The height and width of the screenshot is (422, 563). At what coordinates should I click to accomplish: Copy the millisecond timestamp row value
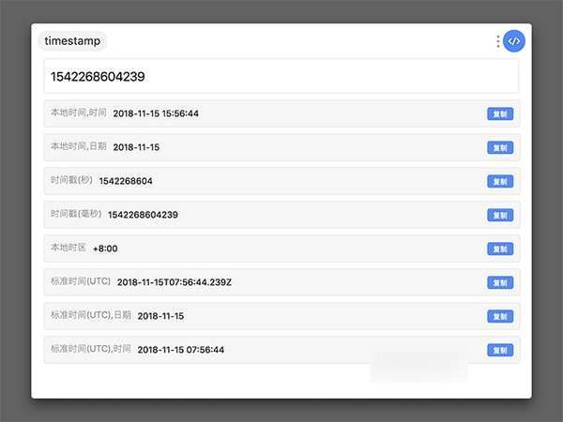500,215
